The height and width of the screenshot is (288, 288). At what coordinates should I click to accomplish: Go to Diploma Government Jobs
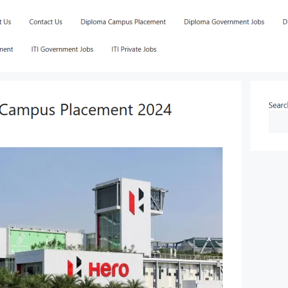point(224,22)
